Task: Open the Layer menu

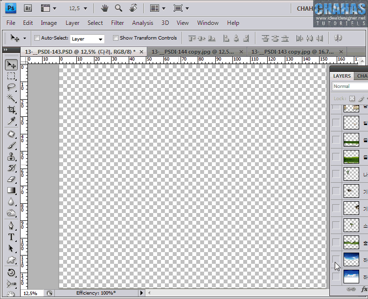Action: pos(72,23)
